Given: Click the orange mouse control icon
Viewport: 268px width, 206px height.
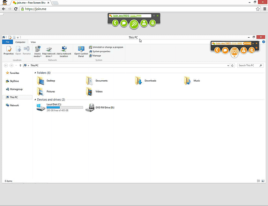Looking at the screenshot, I should coord(252,50).
